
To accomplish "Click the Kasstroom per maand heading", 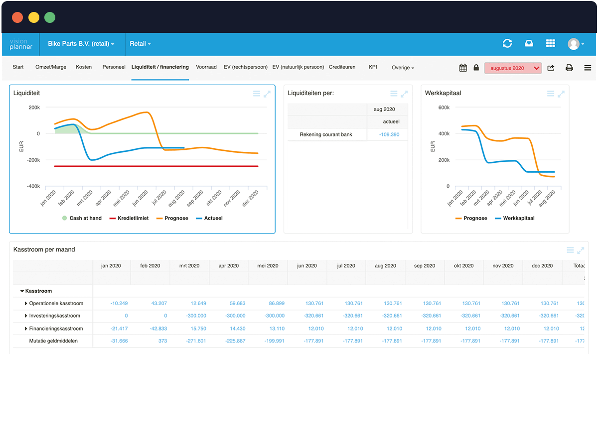I will click(x=44, y=250).
